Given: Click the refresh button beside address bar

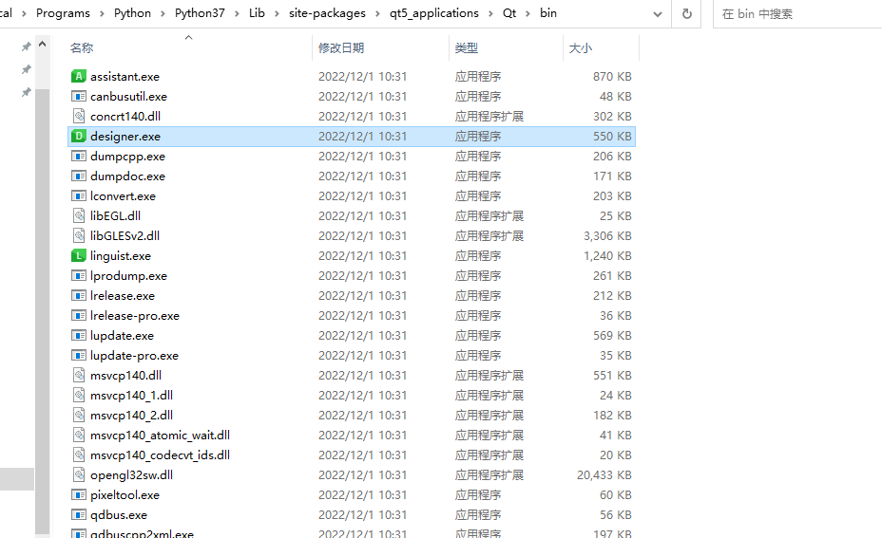Looking at the screenshot, I should 686,13.
